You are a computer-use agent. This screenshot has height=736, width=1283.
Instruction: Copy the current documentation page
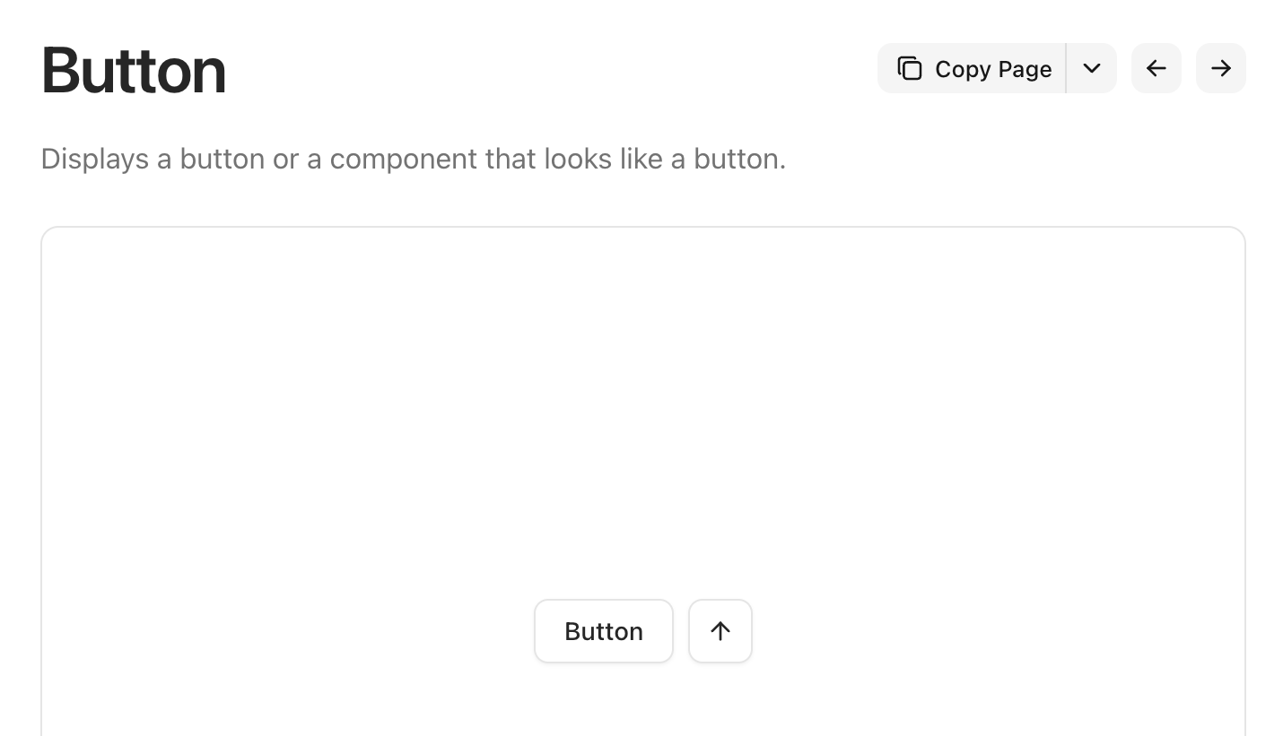coord(973,68)
